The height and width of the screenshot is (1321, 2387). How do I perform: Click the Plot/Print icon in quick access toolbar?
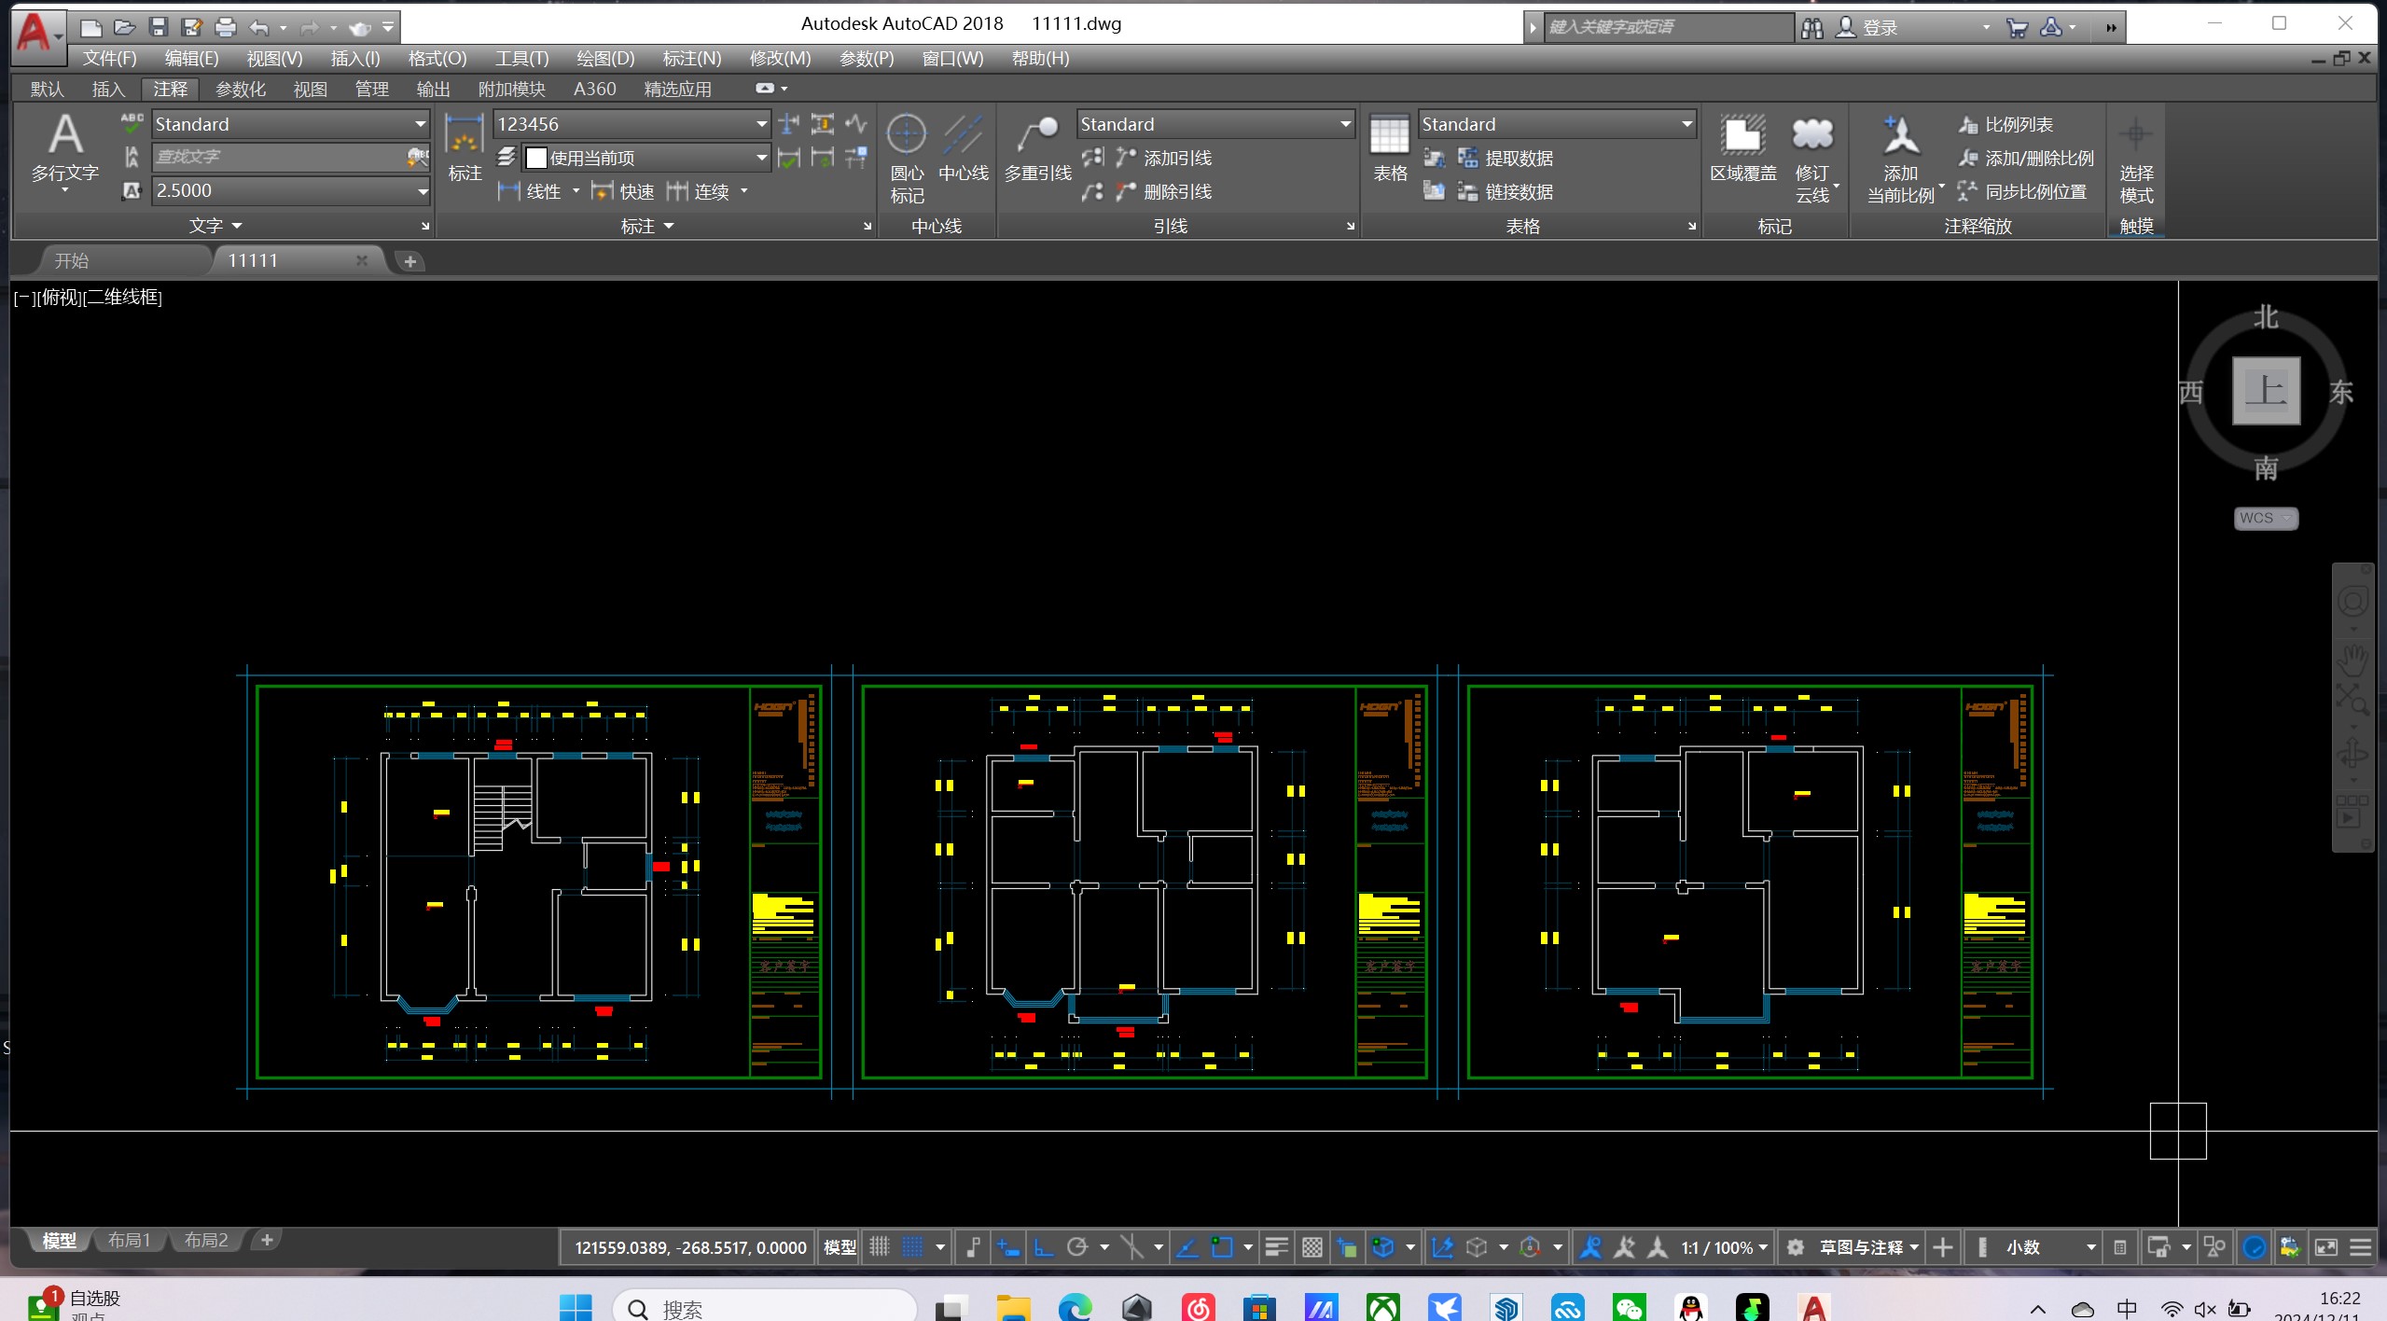pos(225,27)
